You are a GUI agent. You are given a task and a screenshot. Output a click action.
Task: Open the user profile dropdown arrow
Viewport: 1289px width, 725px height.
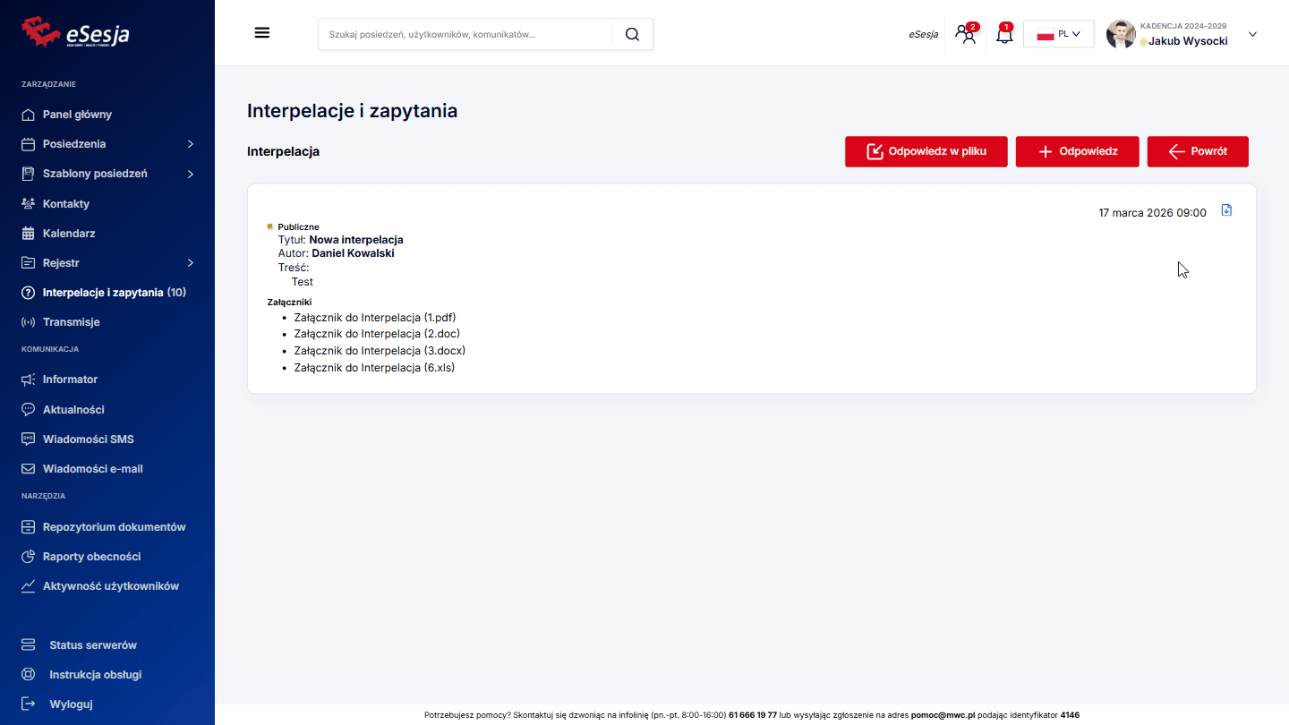[x=1252, y=35]
